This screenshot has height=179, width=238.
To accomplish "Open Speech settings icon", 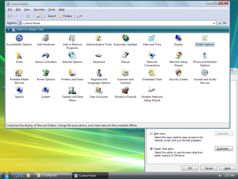I will [x=19, y=93].
